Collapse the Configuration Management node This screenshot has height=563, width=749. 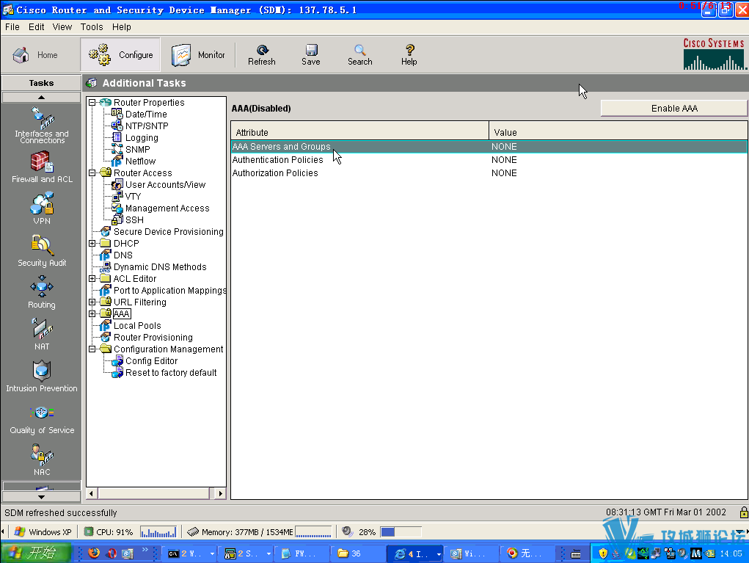(x=92, y=349)
